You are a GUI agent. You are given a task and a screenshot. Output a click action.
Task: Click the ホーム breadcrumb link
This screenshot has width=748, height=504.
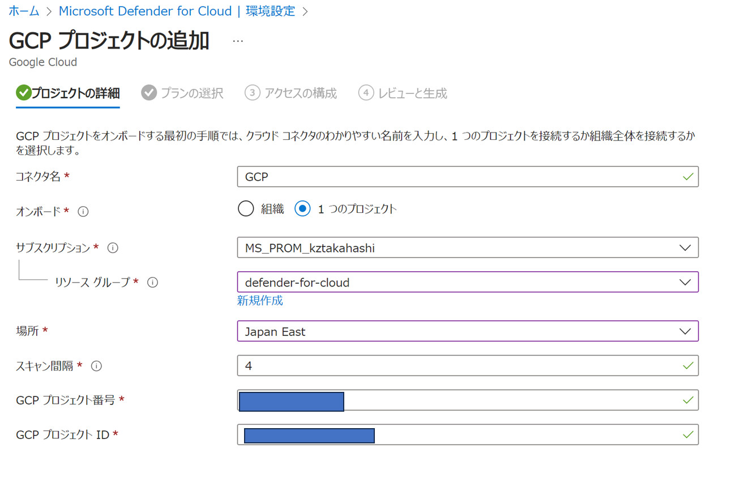tap(24, 11)
